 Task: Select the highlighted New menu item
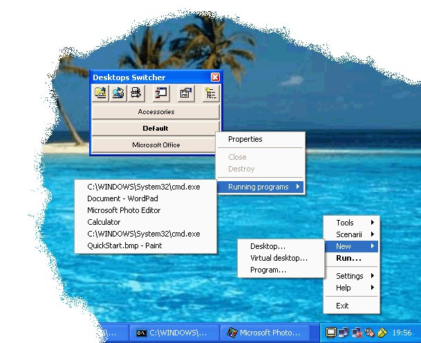point(351,246)
